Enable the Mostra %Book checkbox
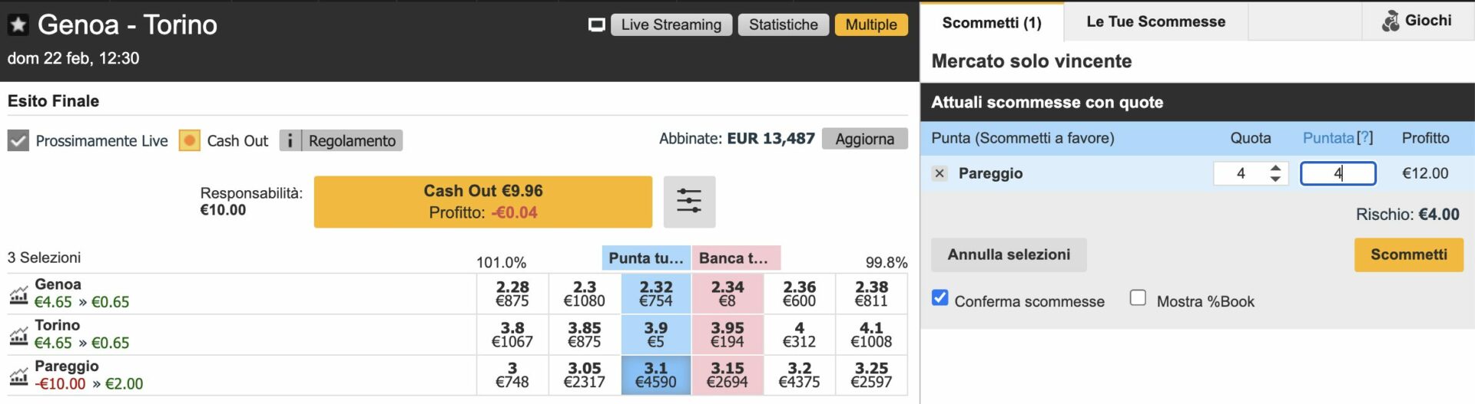Image resolution: width=1475 pixels, height=404 pixels. 1138,297
